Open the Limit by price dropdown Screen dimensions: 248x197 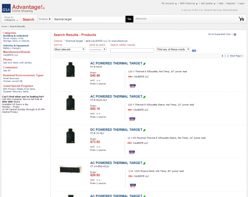point(98,49)
